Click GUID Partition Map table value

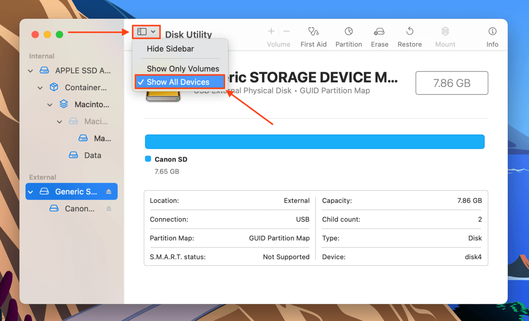point(279,238)
